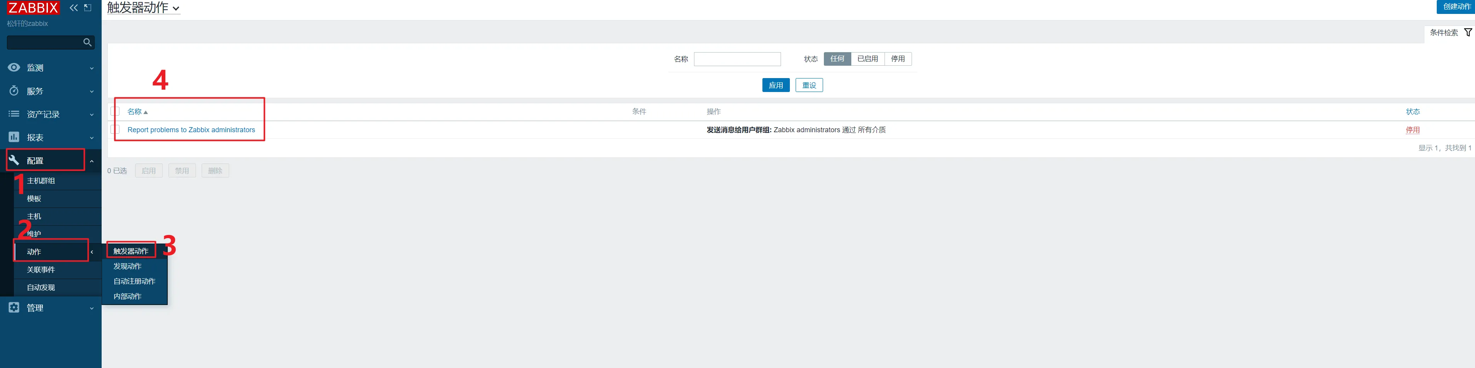1475x368 pixels.
Task: Open Reports (报表) chart icon menu
Action: 14,138
